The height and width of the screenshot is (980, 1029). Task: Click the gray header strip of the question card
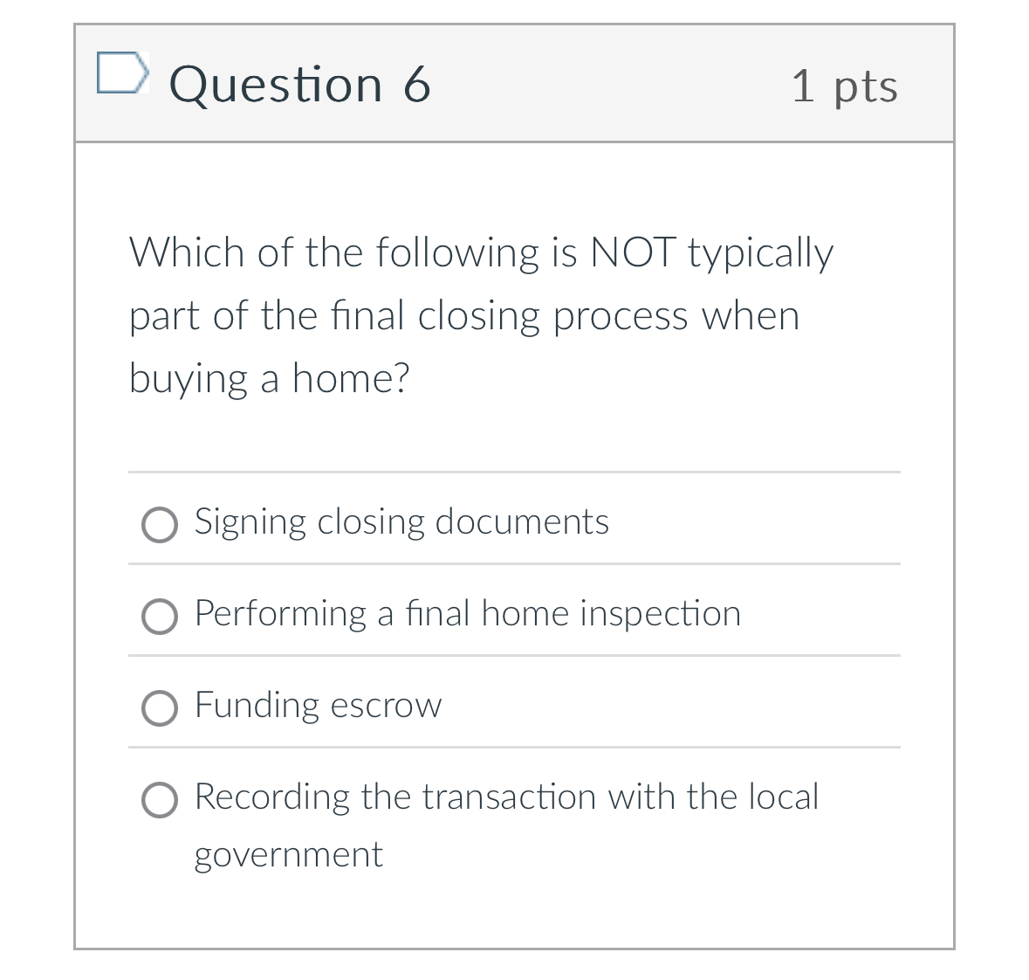[x=515, y=84]
